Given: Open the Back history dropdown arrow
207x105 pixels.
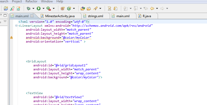Looking at the screenshot, I should [x=157, y=8].
